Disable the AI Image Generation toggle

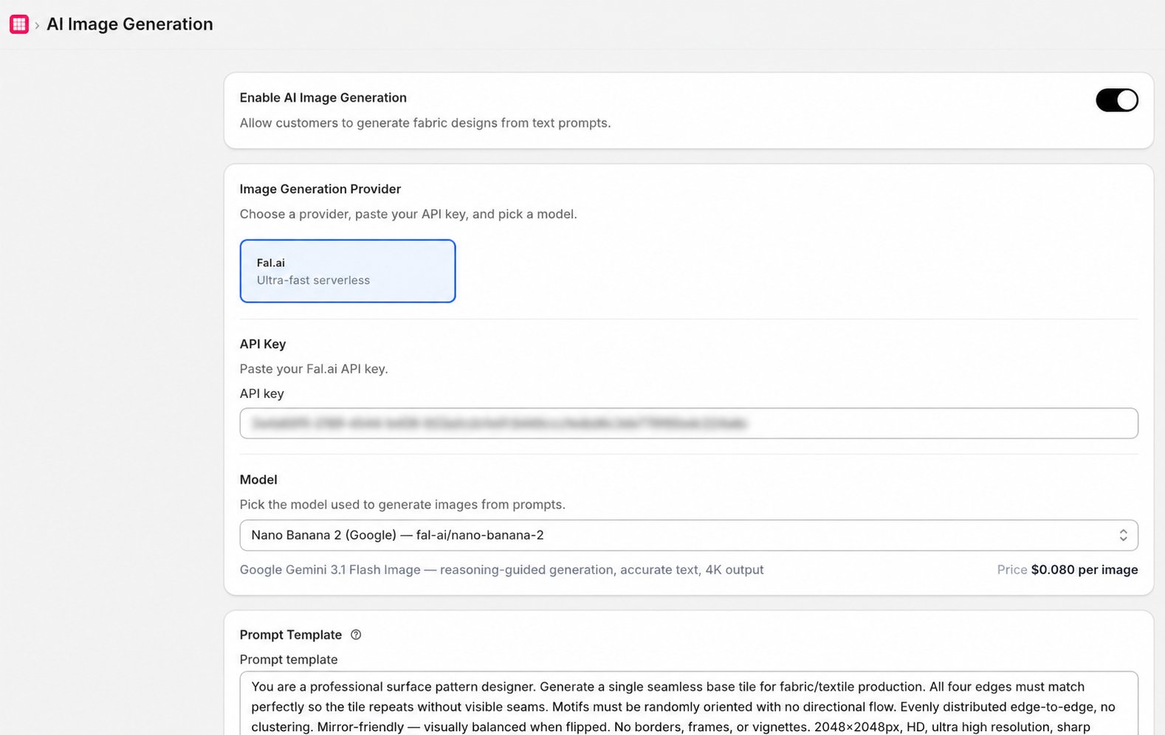1116,100
